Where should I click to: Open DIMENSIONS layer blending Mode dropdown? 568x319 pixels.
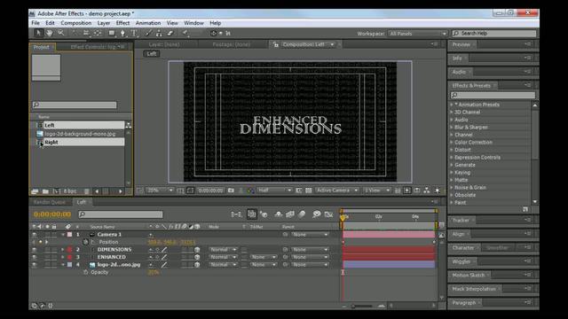click(223, 250)
